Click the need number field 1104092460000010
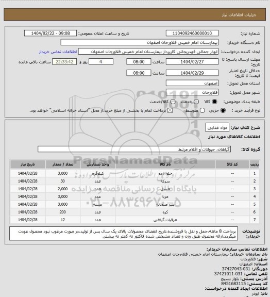The height and width of the screenshot is (297, 270). click(192, 33)
